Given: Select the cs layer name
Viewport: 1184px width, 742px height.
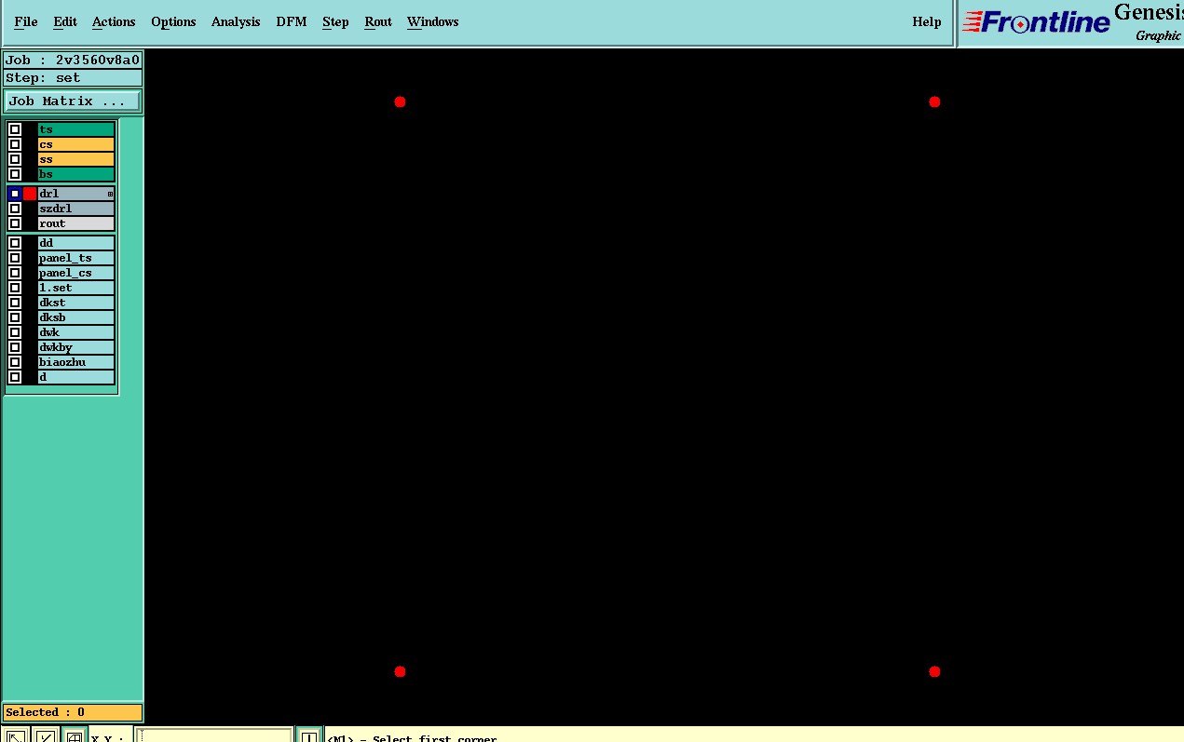Looking at the screenshot, I should [x=76, y=144].
